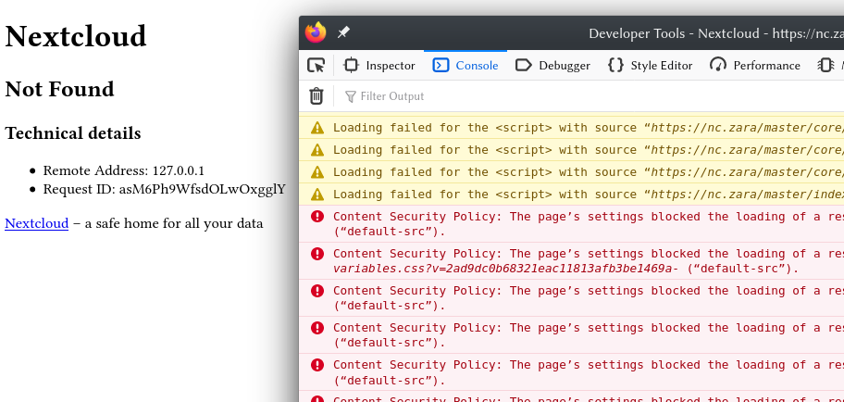Click the Not Found heading

(x=59, y=89)
